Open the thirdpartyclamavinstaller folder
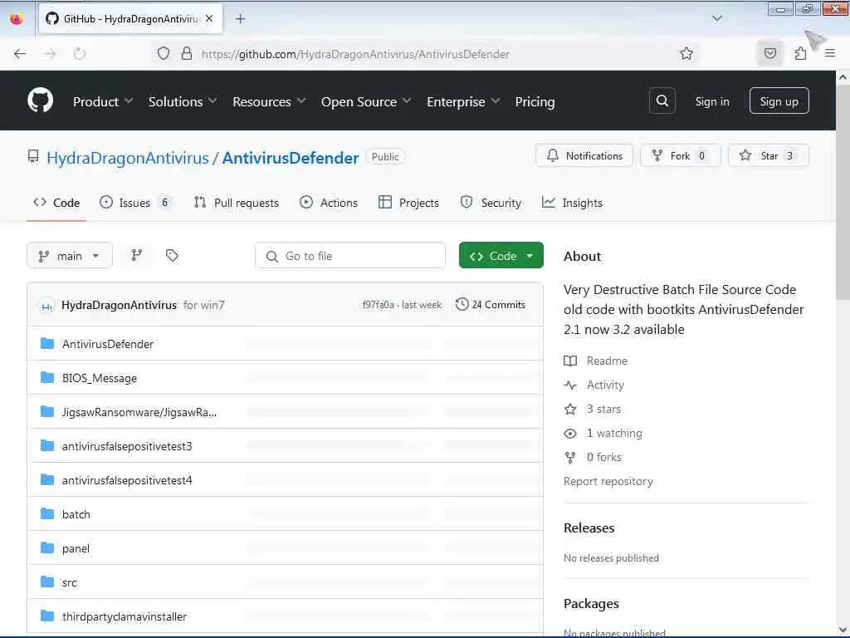This screenshot has height=638, width=850. tap(125, 617)
